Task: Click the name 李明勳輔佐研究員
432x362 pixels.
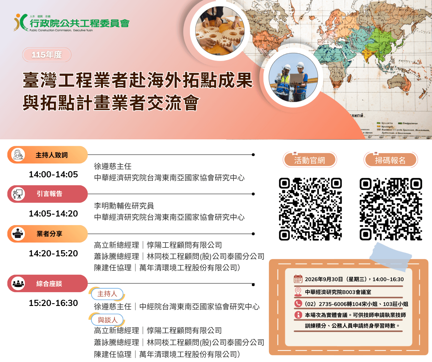Action: point(124,206)
